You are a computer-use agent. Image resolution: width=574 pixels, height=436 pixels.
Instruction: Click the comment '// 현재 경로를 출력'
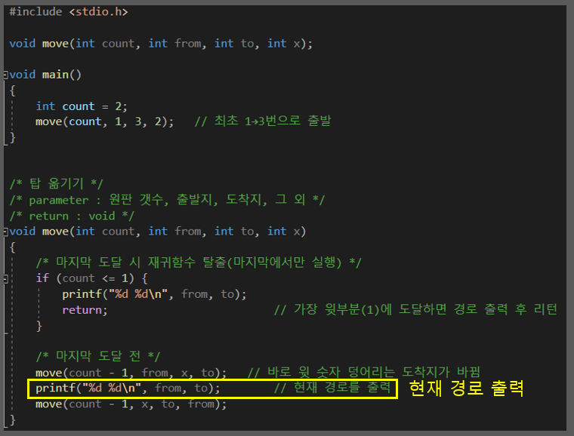pos(332,388)
